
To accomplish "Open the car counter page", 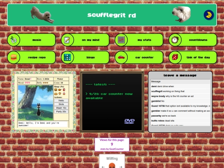I will 139,57.
